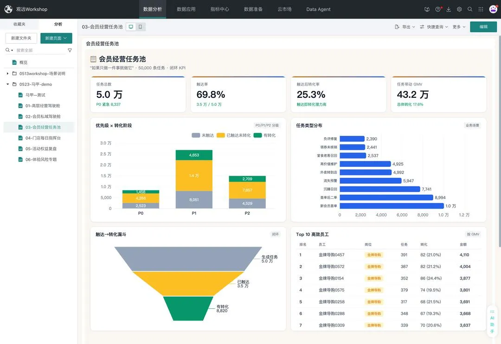Click the 0513workshop-场景说明 folder icon
501x344 pixels.
pos(14,73)
